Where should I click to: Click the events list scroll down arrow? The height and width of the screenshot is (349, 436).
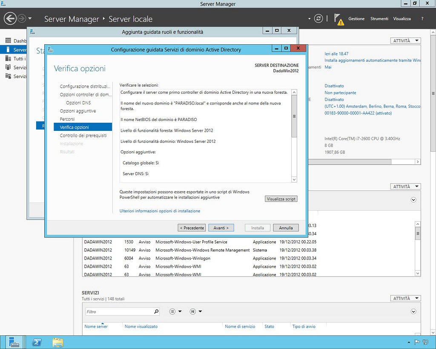[418, 273]
